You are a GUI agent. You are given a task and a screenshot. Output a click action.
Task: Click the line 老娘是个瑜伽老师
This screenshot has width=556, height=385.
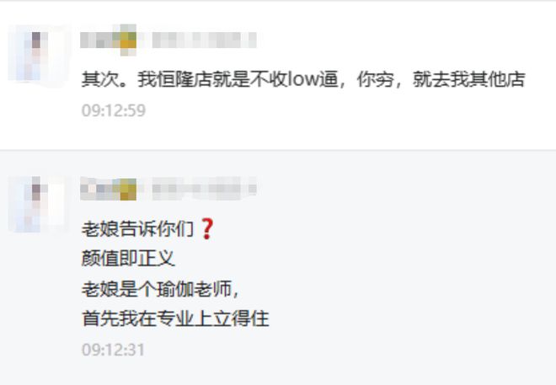pyautogui.click(x=161, y=289)
